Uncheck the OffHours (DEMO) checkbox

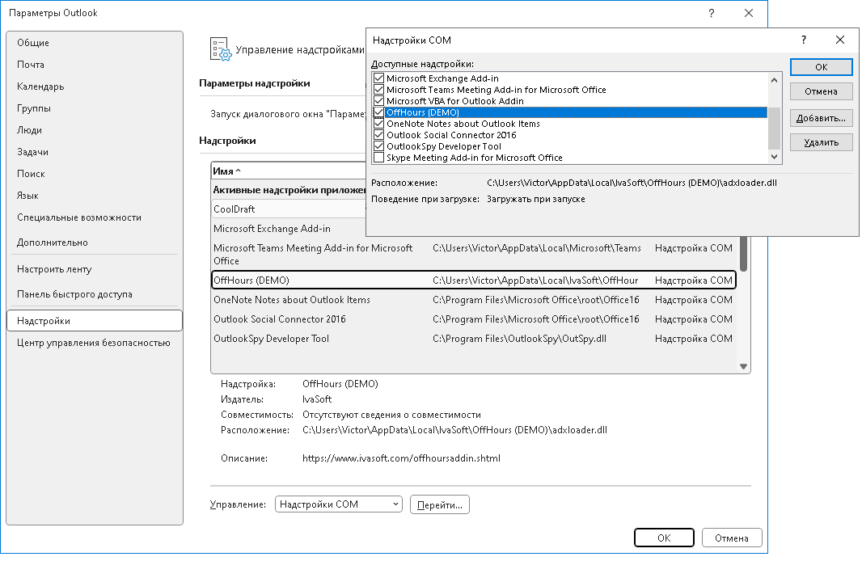pyautogui.click(x=378, y=112)
